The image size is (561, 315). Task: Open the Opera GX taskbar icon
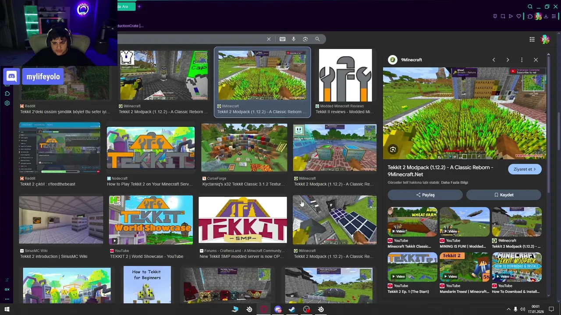263,309
